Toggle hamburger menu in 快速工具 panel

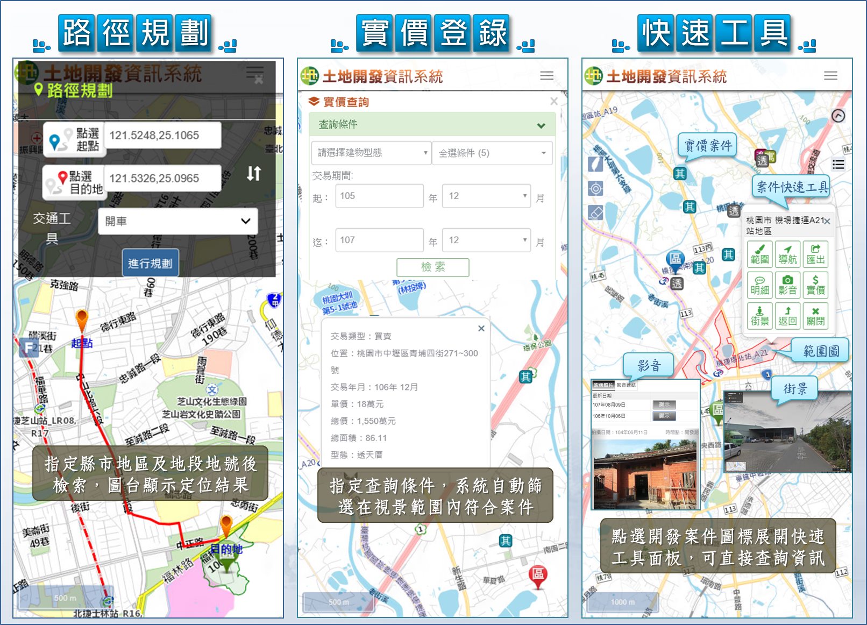point(830,76)
